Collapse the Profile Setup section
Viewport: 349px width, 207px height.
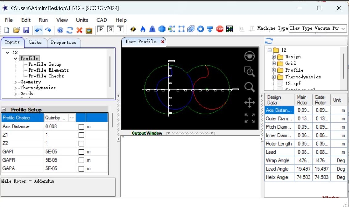tap(4, 110)
